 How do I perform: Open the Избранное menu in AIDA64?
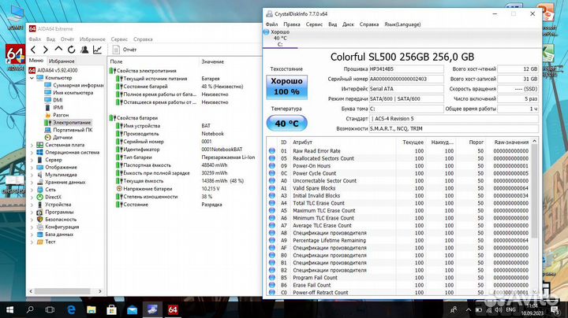pyautogui.click(x=92, y=39)
